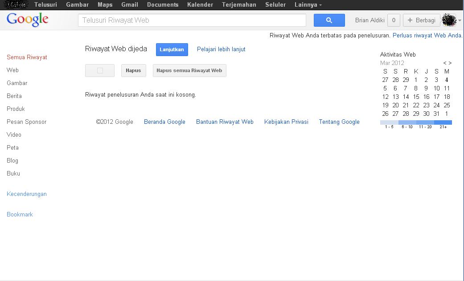The width and height of the screenshot is (464, 281).
Task: Open account dropdown arrow beside avatar
Action: pyautogui.click(x=460, y=20)
